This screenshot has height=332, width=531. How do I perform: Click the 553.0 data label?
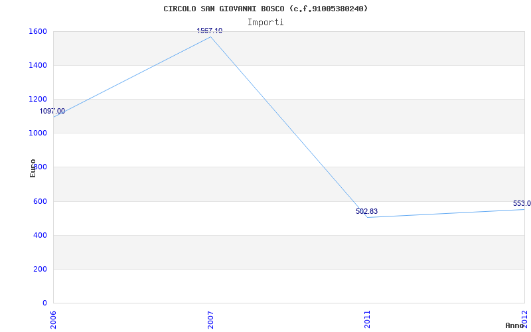522,204
